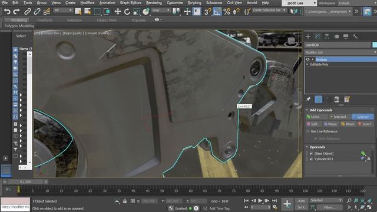Image resolution: width=377 pixels, height=212 pixels.
Task: Toggle the [Base Object] operand checkbox
Action: pyautogui.click(x=311, y=153)
